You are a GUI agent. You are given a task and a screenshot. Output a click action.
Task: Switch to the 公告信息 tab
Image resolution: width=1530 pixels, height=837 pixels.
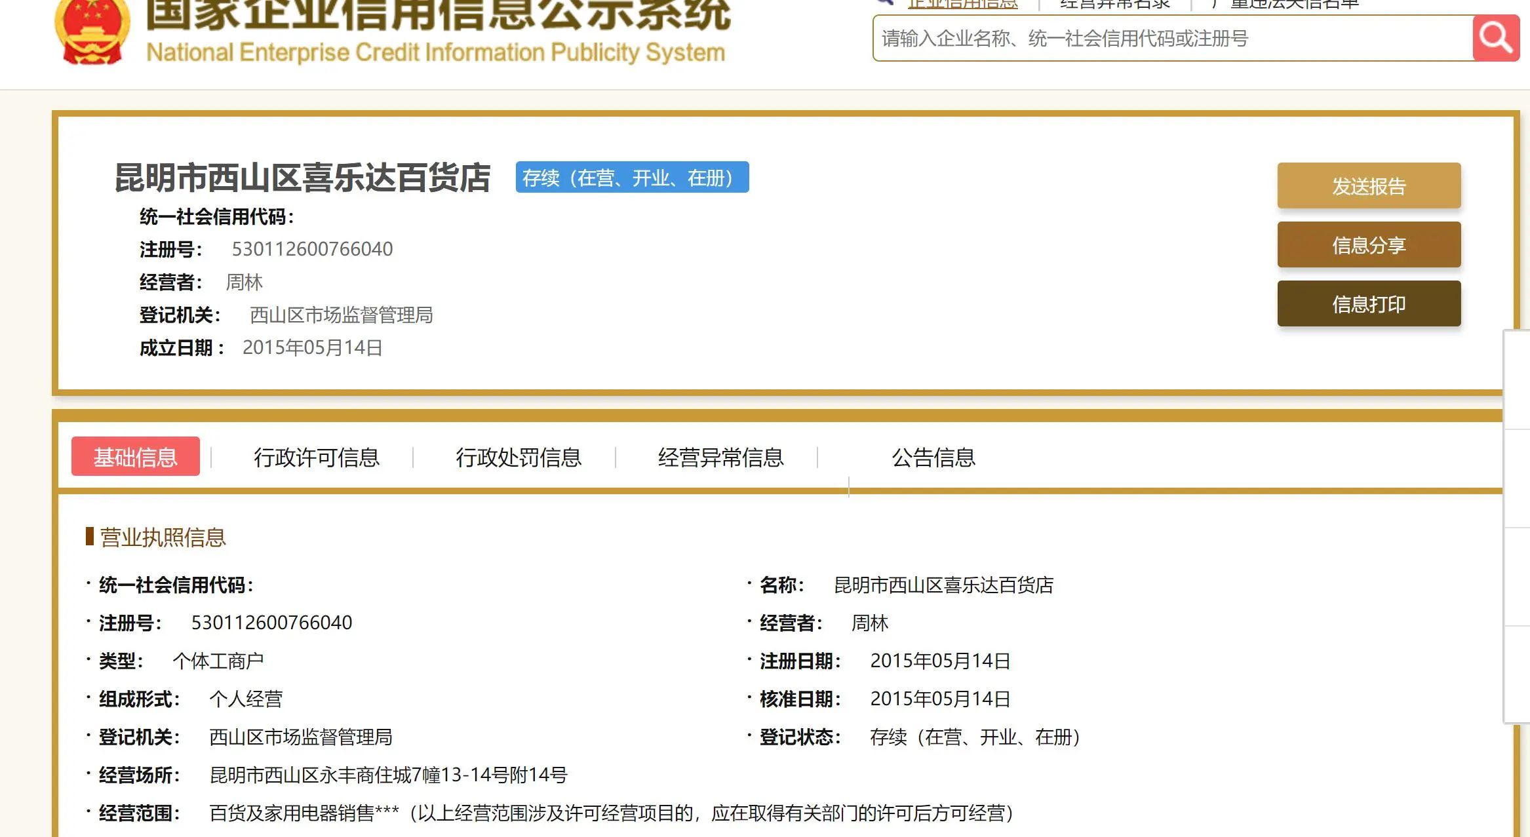933,457
